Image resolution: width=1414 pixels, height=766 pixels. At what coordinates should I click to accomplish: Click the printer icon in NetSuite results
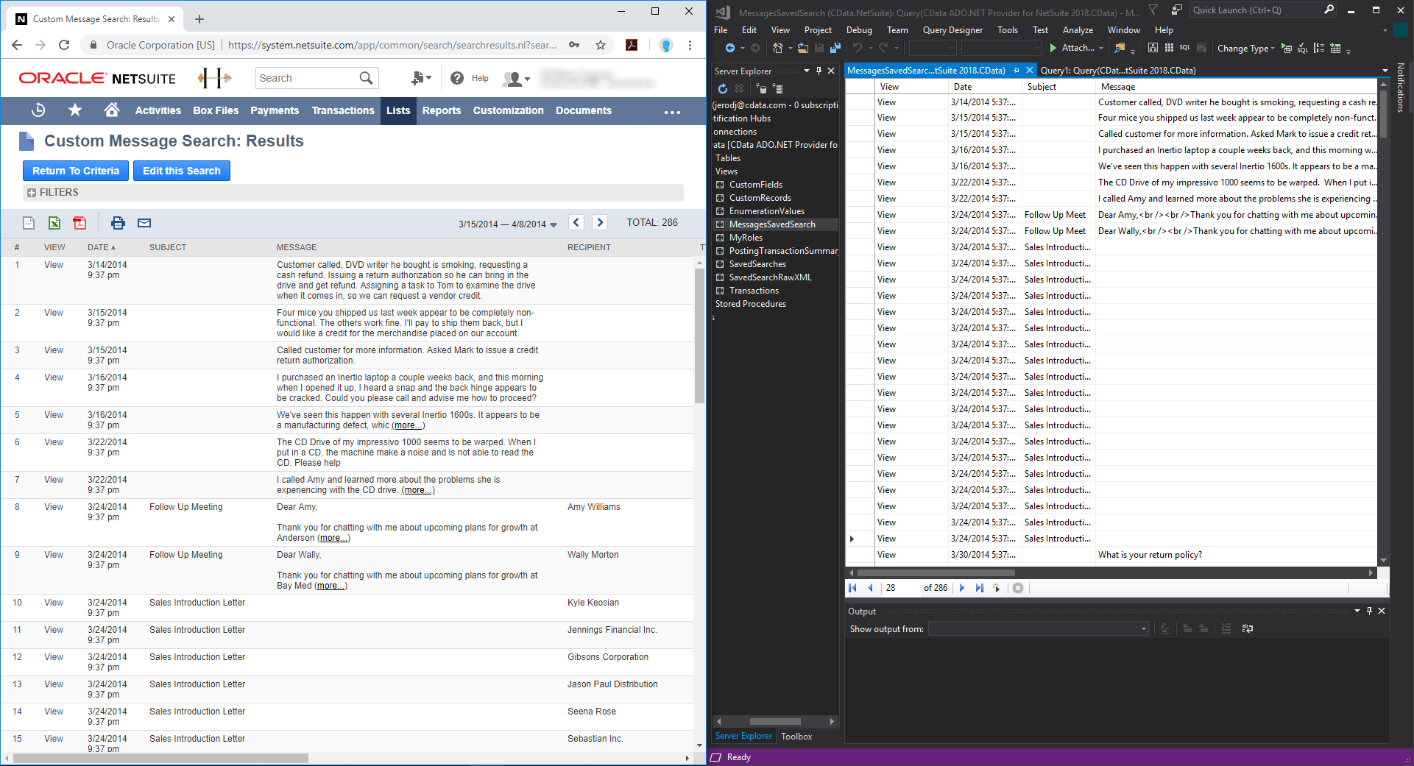pyautogui.click(x=118, y=223)
